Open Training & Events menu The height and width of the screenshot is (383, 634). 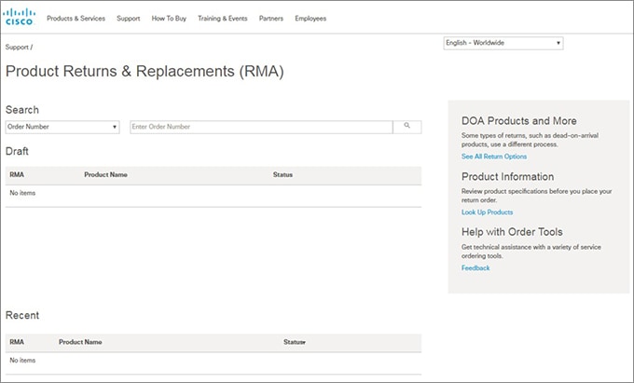223,19
